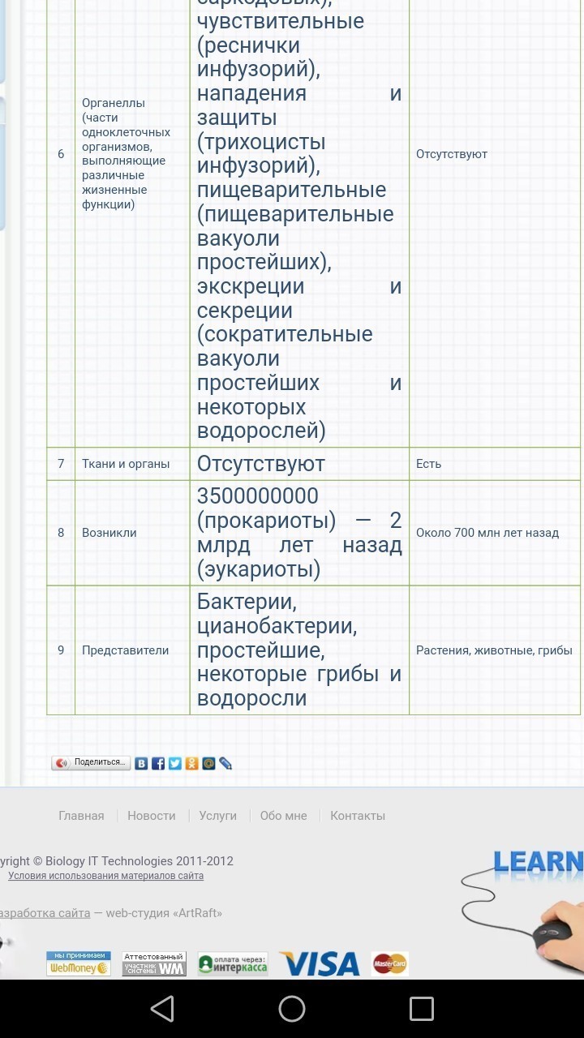Select the 'Ткани и органы' cell

pyautogui.click(x=132, y=464)
